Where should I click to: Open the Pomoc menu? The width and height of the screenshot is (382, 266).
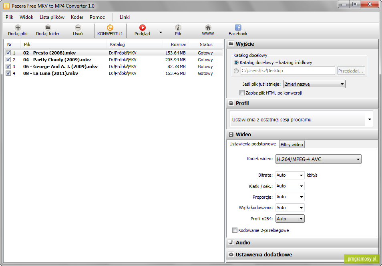click(x=97, y=17)
